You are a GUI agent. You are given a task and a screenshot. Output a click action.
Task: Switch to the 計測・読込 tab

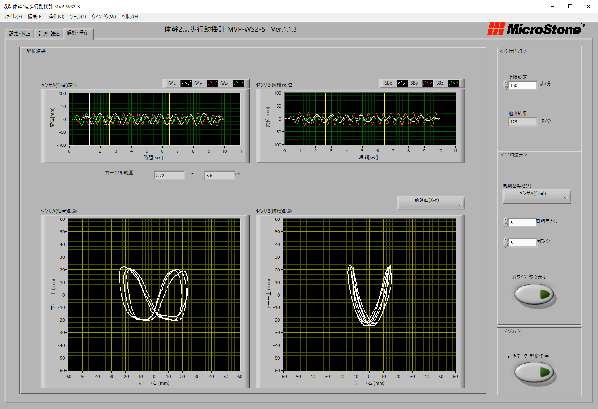click(x=49, y=34)
